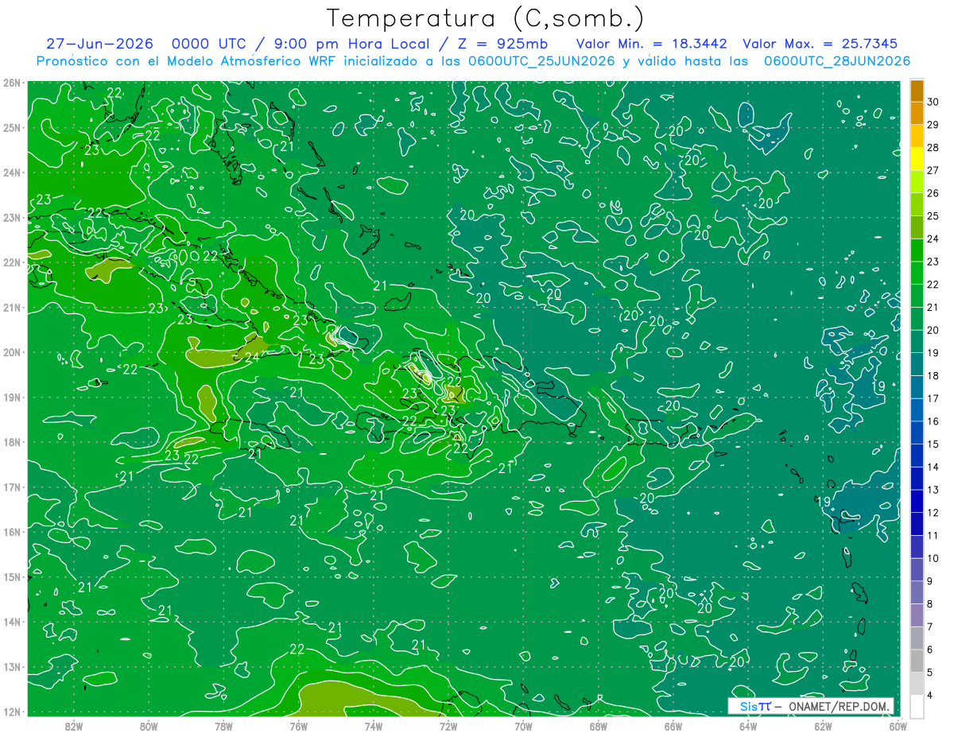Image resolution: width=954 pixels, height=737 pixels.
Task: Click "Valor Max. = 25.7345" in header
Action: pos(820,44)
